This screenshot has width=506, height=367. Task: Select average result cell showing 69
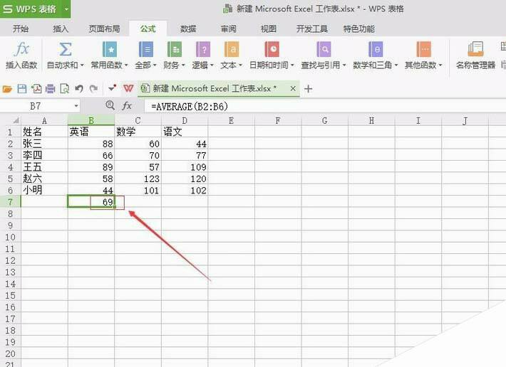click(91, 202)
